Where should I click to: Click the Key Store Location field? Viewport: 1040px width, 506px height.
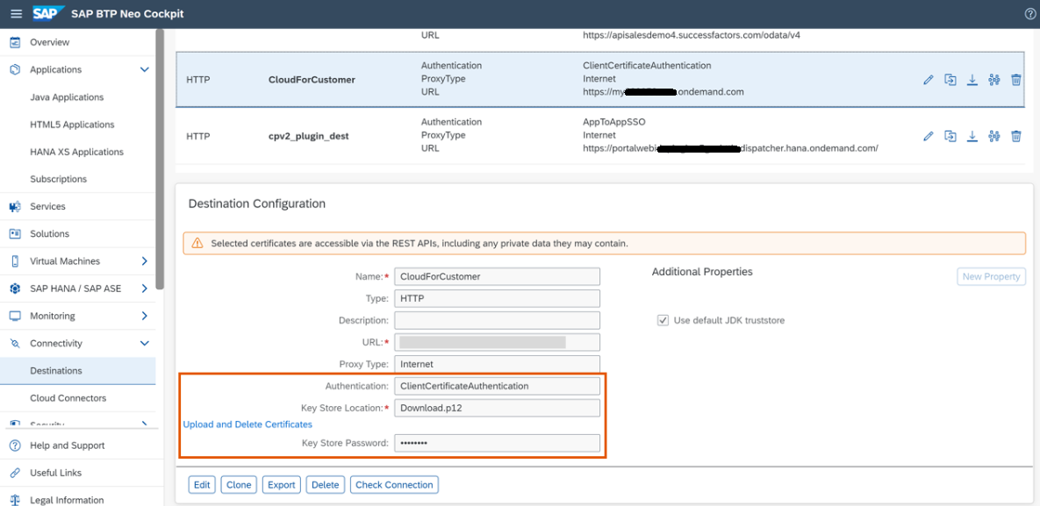point(497,408)
